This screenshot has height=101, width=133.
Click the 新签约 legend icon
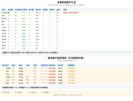[x=16, y=92]
